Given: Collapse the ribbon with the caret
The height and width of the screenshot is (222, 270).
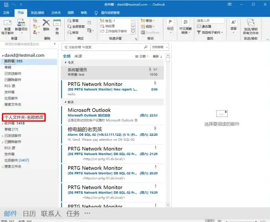Looking at the screenshot, I should pos(267,39).
